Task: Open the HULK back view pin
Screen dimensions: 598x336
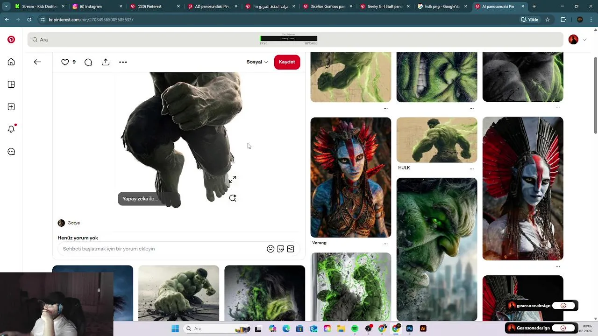Action: pos(437,140)
